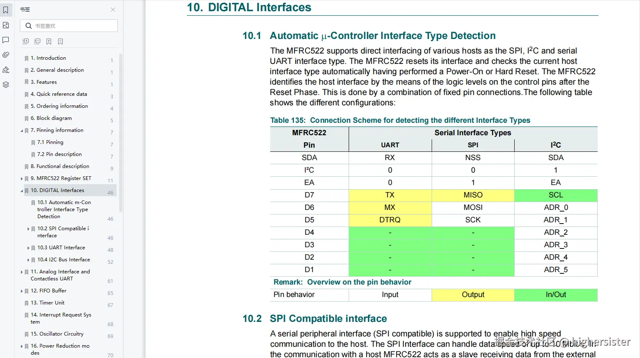Viewport: 640px width, 358px height.
Task: Click the green 'In/Out' legend cell
Action: [556, 295]
